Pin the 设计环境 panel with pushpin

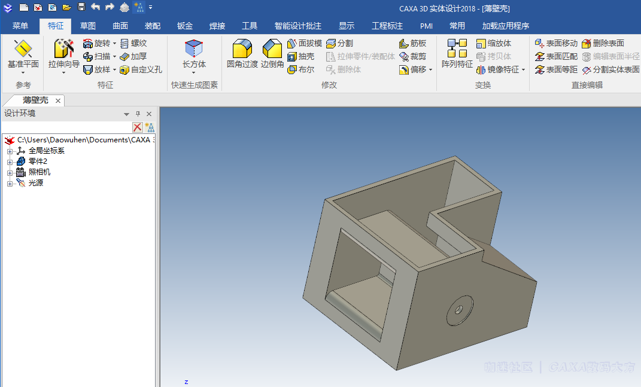[x=138, y=114]
